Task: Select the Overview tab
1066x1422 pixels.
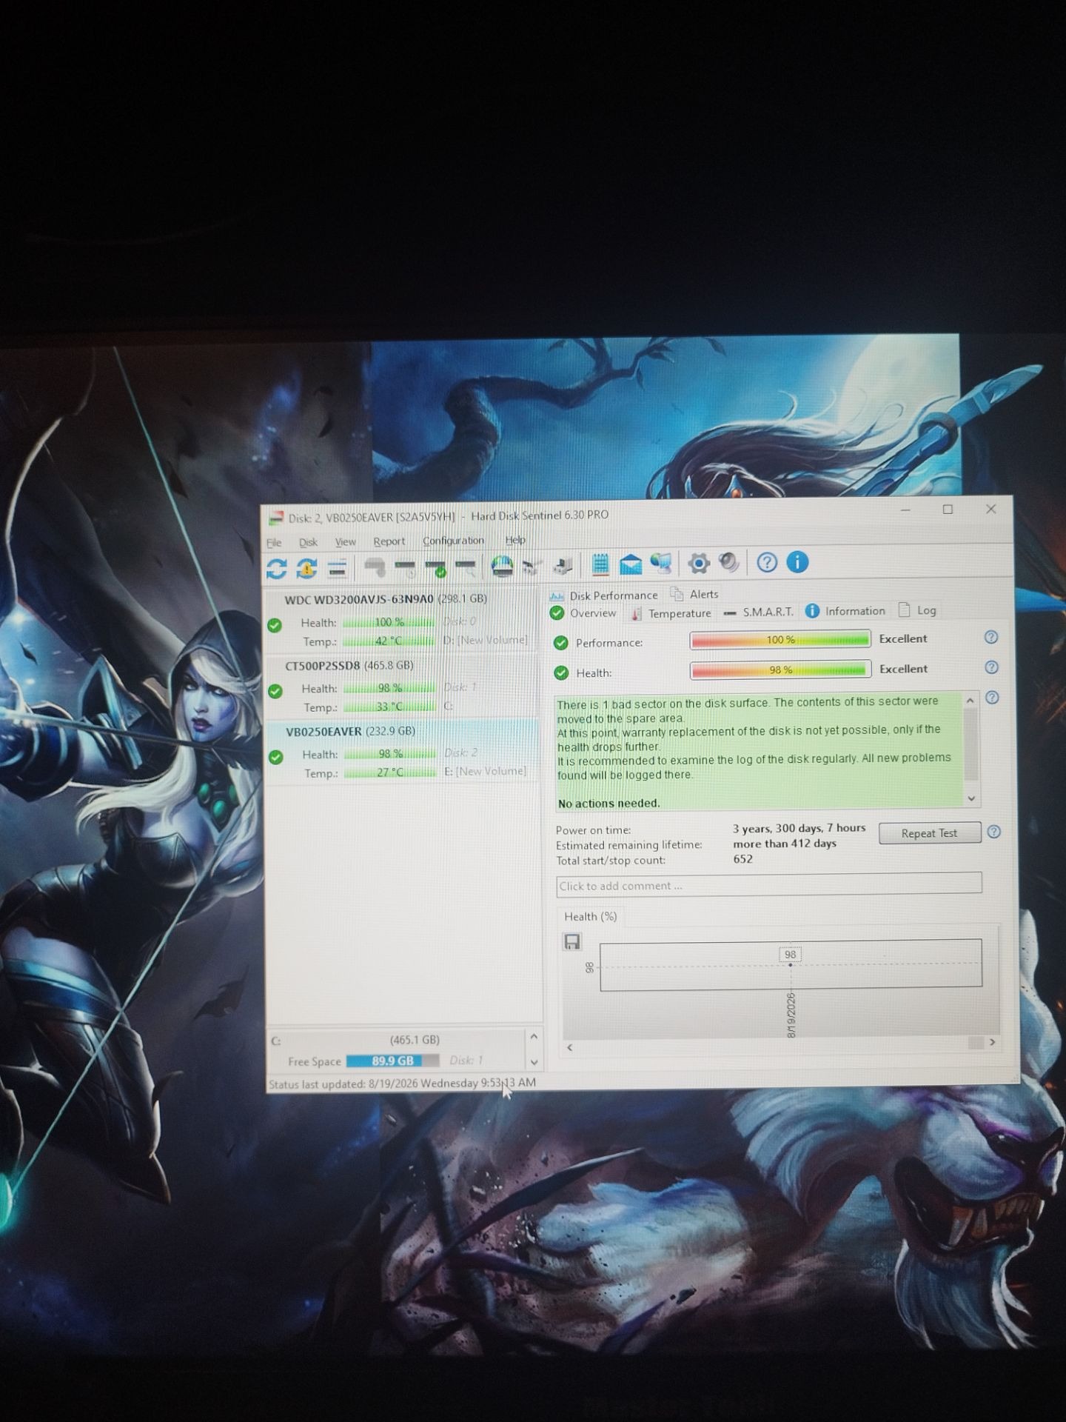Action: [x=583, y=613]
